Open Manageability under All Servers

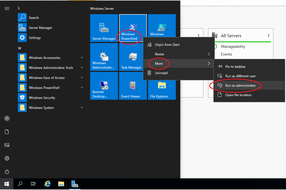tap(233, 46)
